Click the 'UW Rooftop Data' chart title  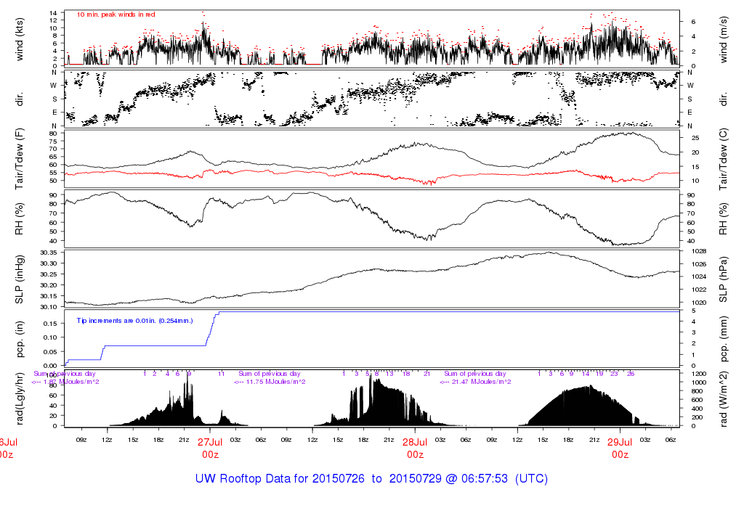pyautogui.click(x=371, y=479)
